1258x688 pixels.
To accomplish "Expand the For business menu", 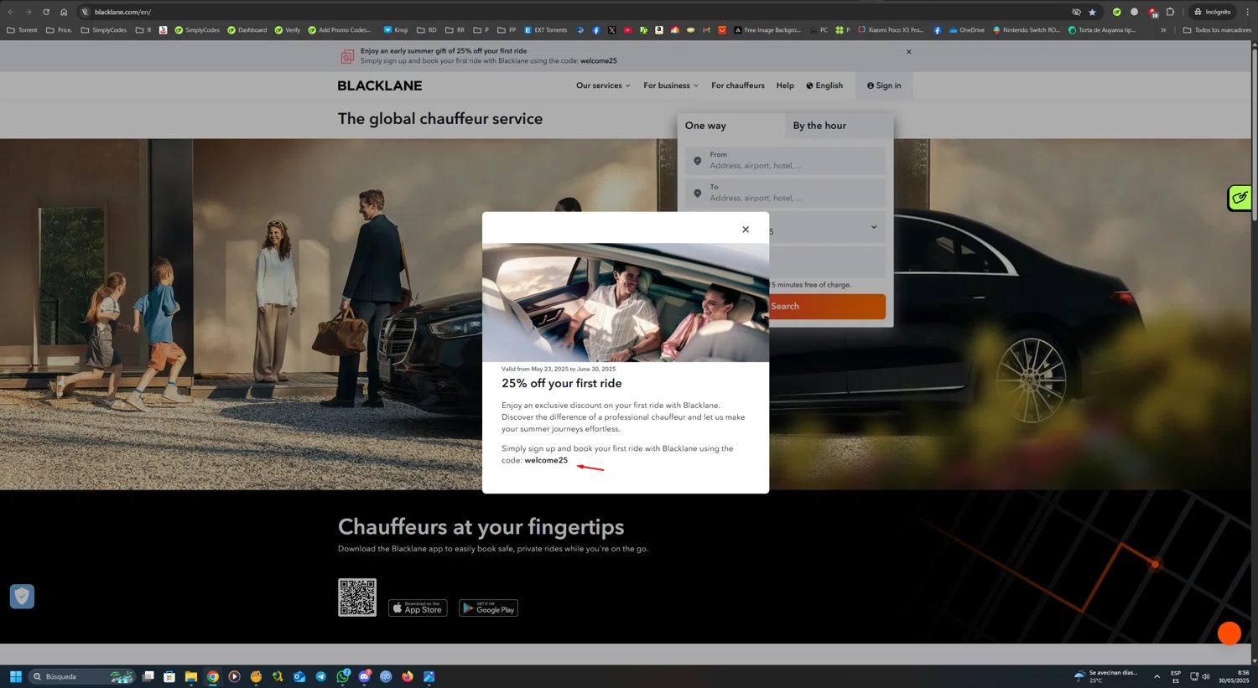I will tap(671, 85).
